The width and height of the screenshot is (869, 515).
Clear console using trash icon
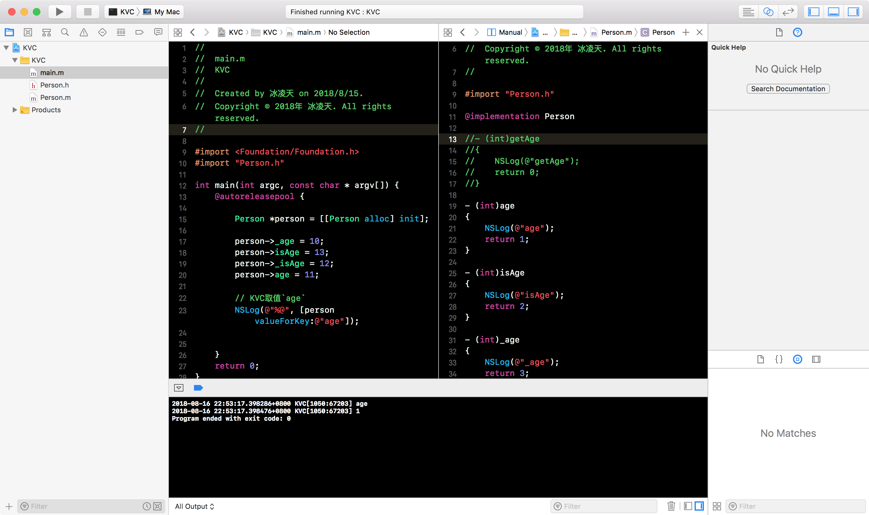[x=671, y=506]
